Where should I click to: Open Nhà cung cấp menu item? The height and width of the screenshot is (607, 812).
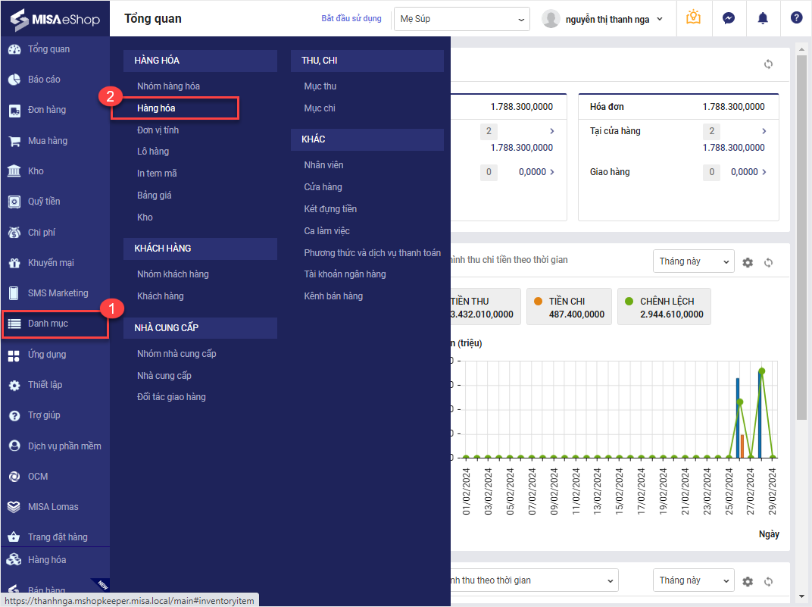click(x=164, y=376)
